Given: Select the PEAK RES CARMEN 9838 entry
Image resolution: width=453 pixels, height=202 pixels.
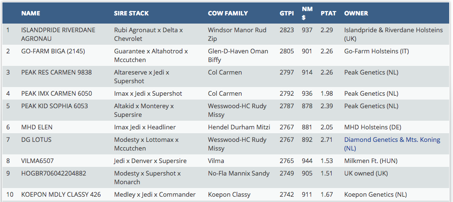Looking at the screenshot, I should pos(56,73).
